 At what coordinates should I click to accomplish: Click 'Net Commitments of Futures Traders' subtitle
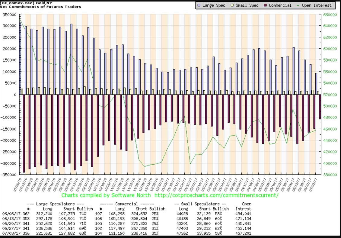tap(41, 7)
